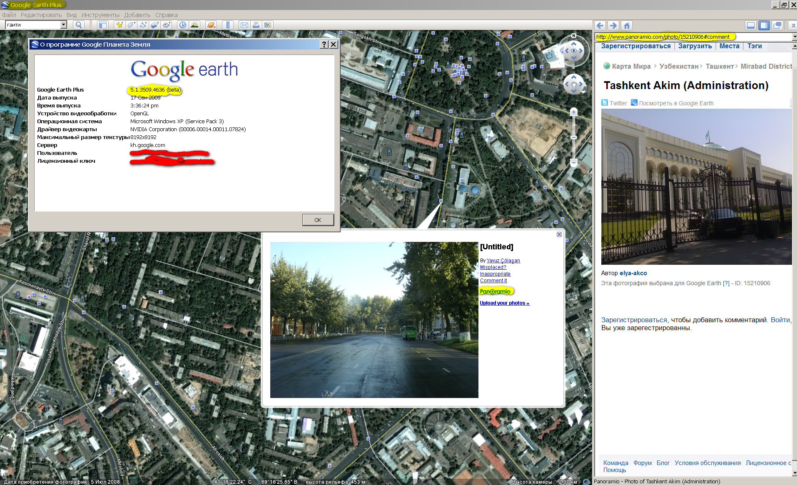Click Ташкент breadcrumb link
This screenshot has height=485, width=797.
tap(720, 66)
